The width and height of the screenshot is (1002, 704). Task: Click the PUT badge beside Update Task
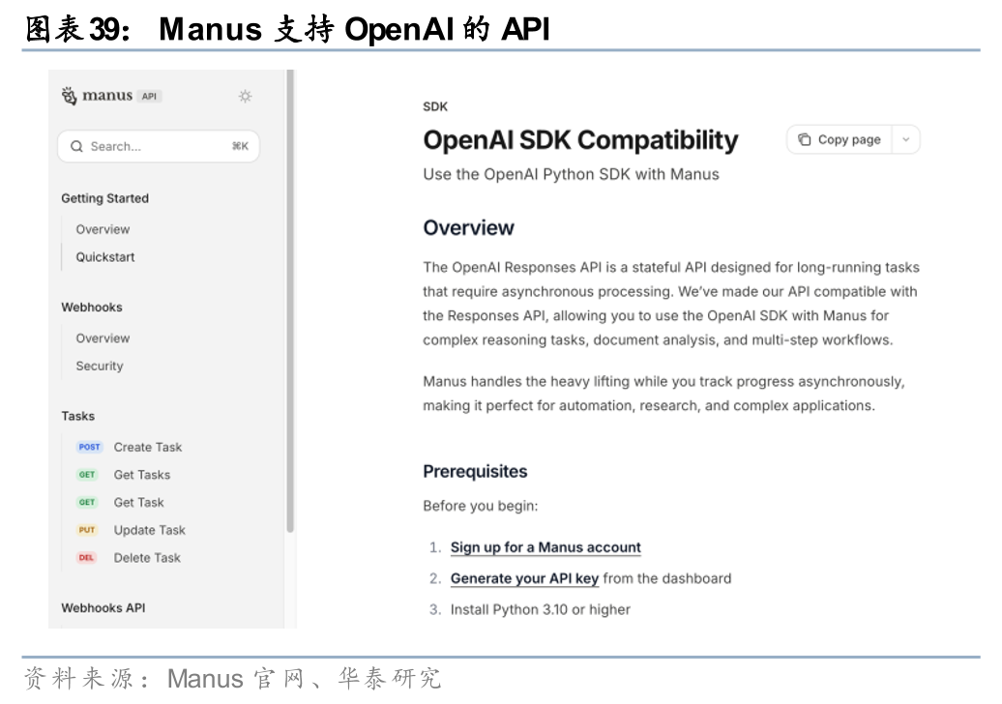[87, 530]
